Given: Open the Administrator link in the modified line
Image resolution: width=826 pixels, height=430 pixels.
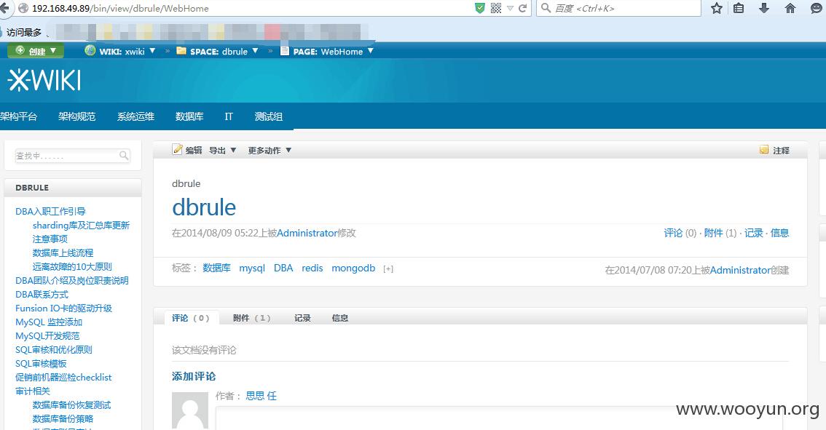Looking at the screenshot, I should coord(307,233).
